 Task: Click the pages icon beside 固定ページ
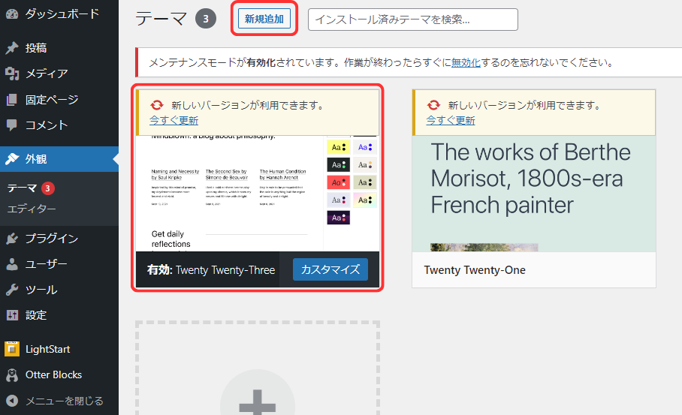[12, 100]
